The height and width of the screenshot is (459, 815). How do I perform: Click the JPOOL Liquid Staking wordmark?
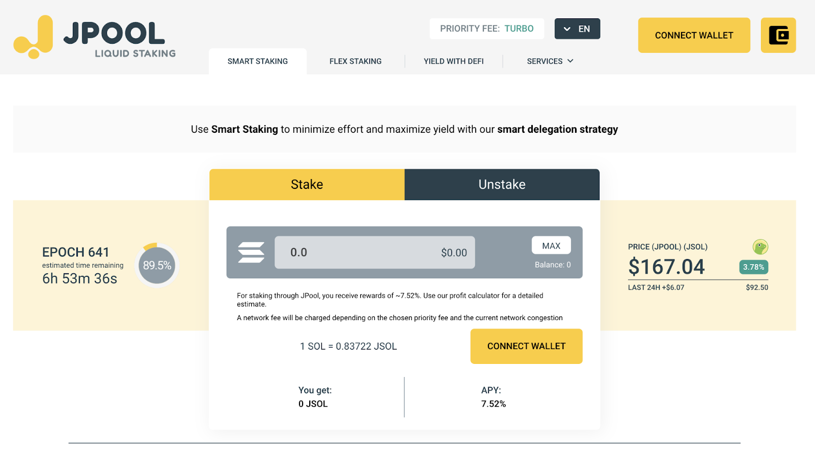pos(120,39)
